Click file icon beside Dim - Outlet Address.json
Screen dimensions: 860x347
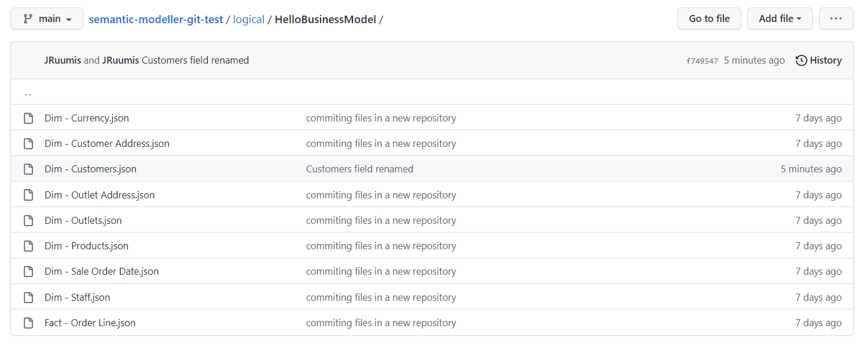point(28,195)
